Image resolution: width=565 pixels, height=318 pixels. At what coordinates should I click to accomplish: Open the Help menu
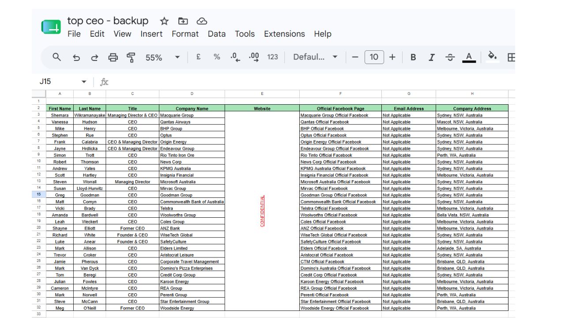coord(323,34)
